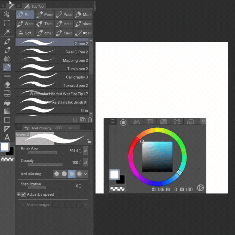Click the HSV color space switch button
Screen dimensions: 235x235
pyautogui.click(x=200, y=188)
